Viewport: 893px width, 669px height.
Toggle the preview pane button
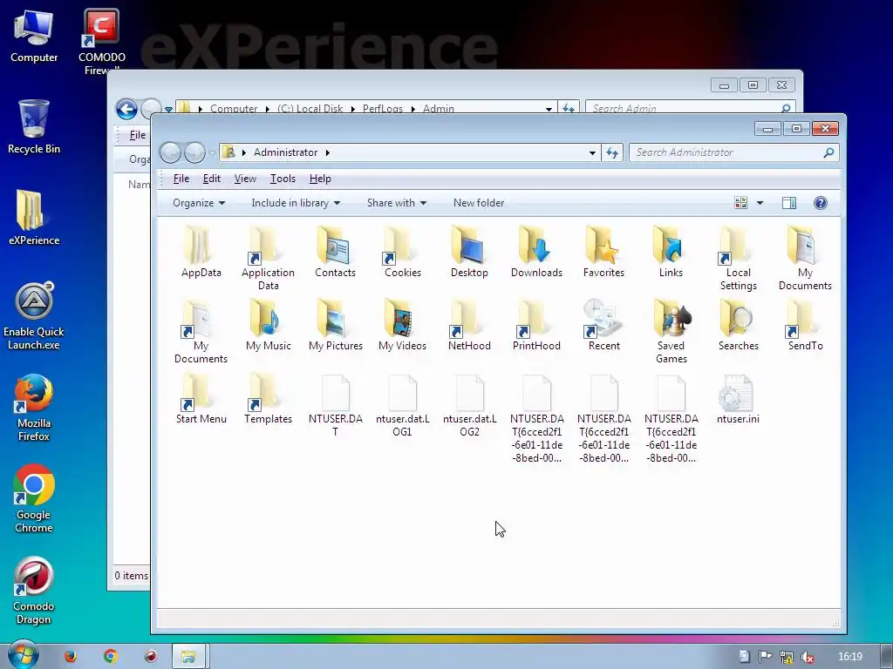(788, 203)
